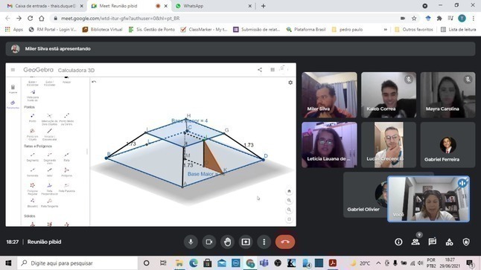Bookmark this page with the star icon
Viewport: 481px width, 270px height.
click(414, 19)
